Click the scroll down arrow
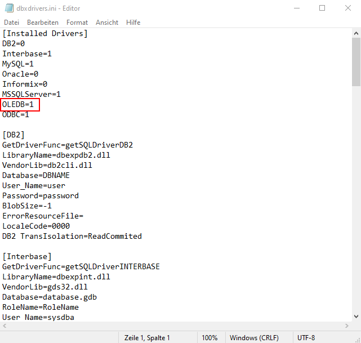 point(356,317)
